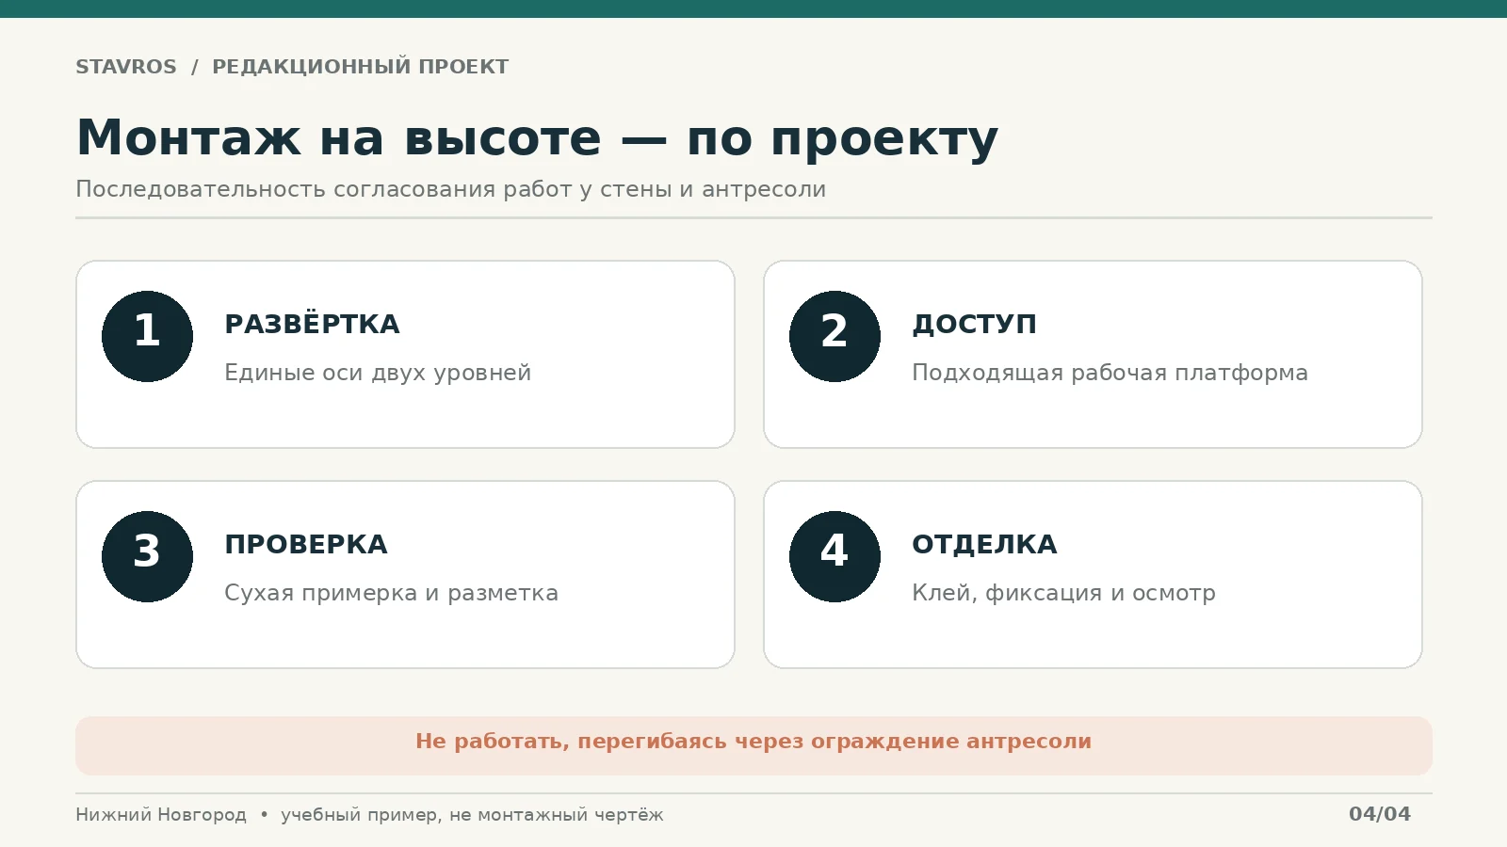
Task: Select the 'ОТДЕЛКА' card heading
Action: [984, 544]
